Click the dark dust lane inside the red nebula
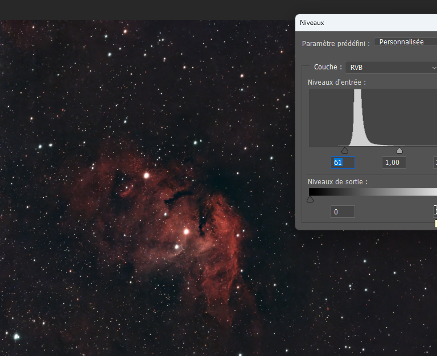This screenshot has width=437, height=356. click(178, 196)
